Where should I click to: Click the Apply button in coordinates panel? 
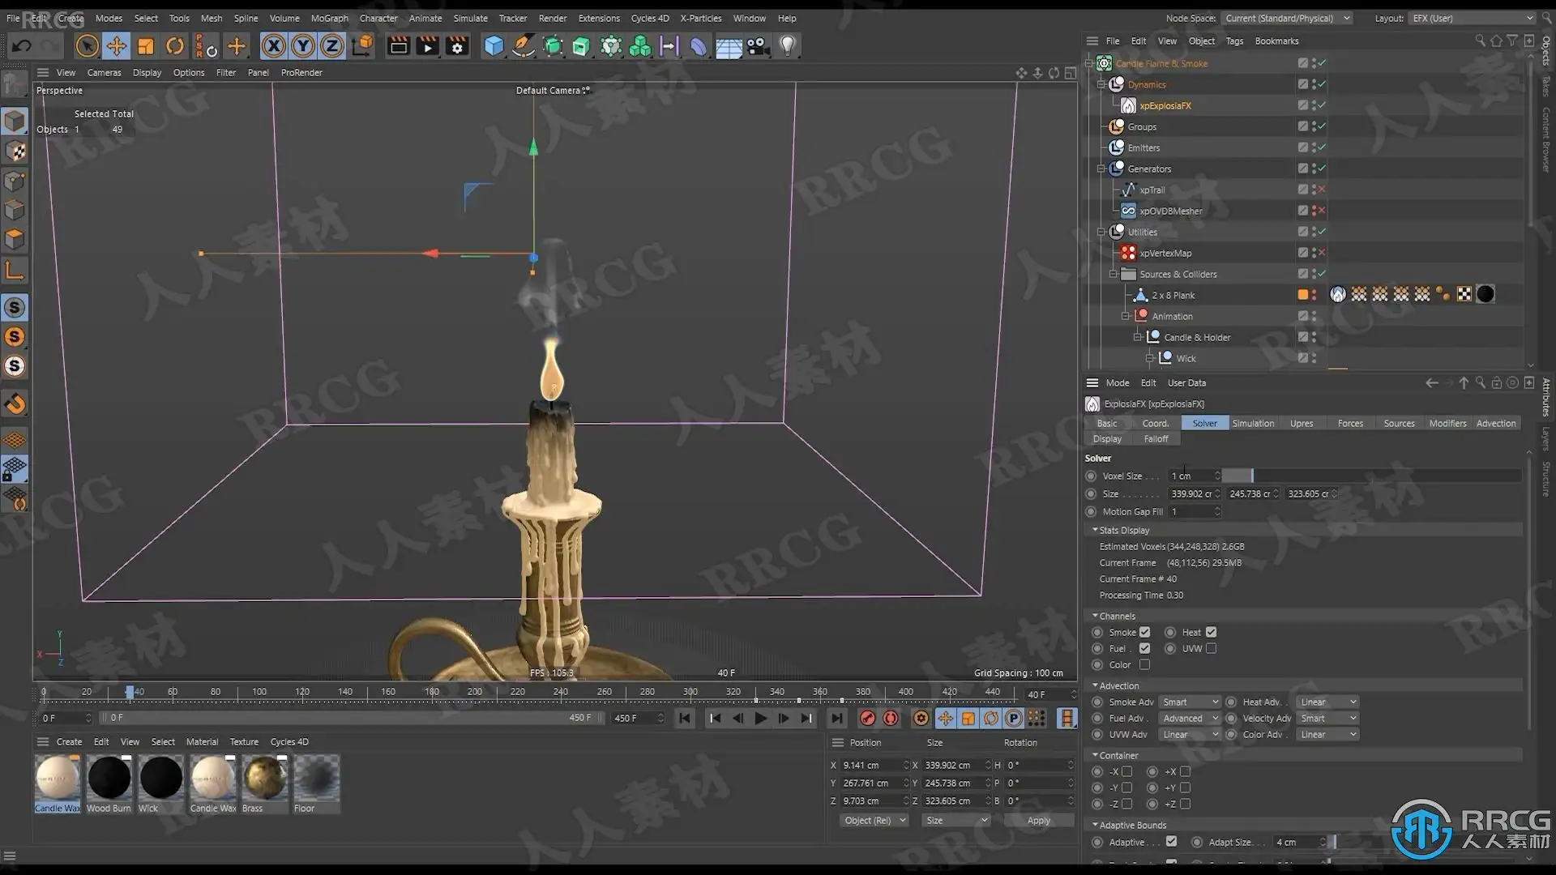pyautogui.click(x=1038, y=820)
